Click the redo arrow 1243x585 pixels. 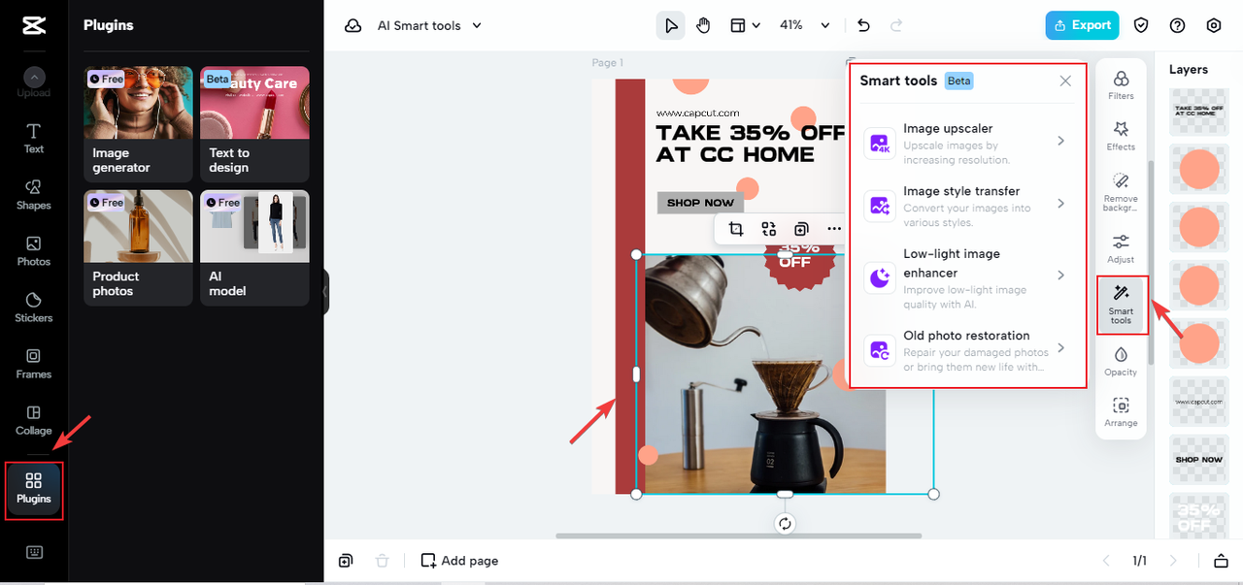[x=896, y=25]
